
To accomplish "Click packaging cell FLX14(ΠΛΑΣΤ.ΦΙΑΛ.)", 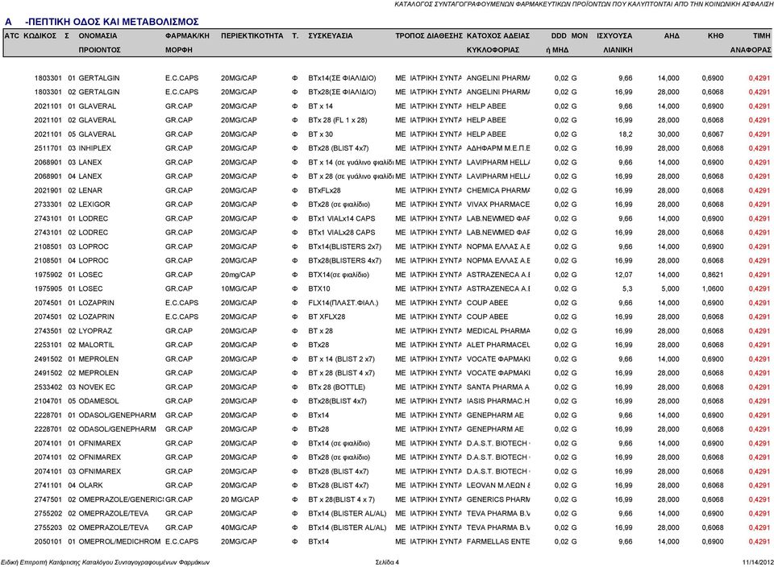I will (x=343, y=303).
